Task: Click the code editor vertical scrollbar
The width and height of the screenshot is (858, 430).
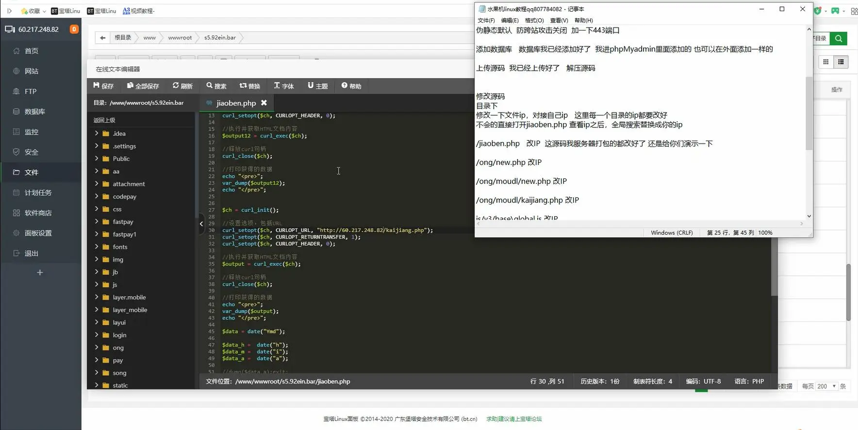Action: point(774,267)
